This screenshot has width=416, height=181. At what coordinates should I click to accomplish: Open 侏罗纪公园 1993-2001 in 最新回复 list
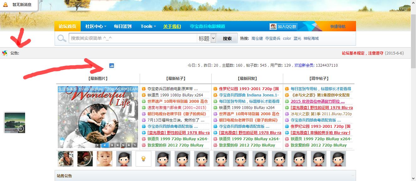tap(249, 89)
